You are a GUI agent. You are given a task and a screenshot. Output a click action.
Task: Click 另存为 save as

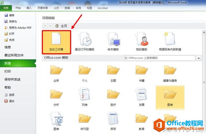click(x=11, y=22)
